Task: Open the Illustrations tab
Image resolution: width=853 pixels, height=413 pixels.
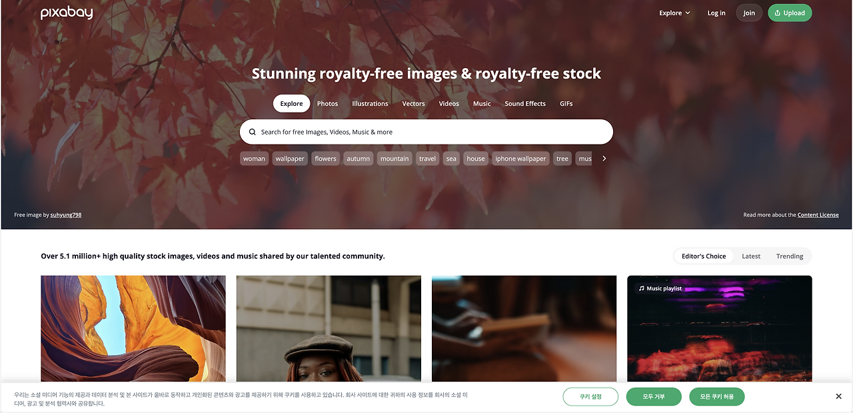Action: [x=370, y=103]
